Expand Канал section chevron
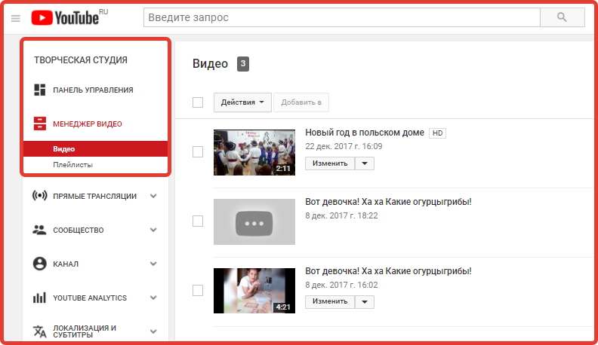The width and height of the screenshot is (598, 345). click(x=153, y=264)
